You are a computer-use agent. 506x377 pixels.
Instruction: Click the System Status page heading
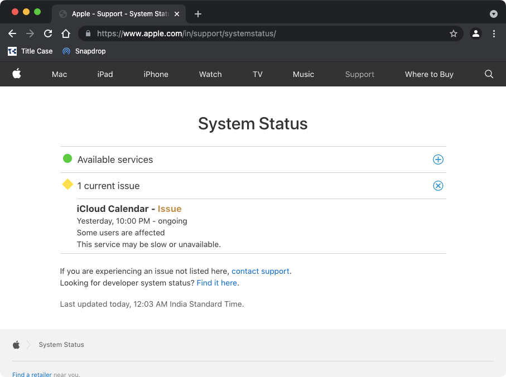253,124
